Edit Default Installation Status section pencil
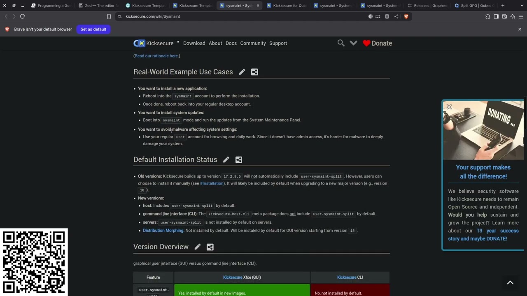This screenshot has height=296, width=527. 226,160
